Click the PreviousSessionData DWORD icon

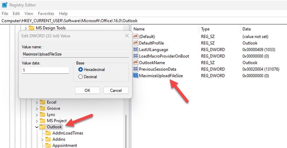point(135,69)
